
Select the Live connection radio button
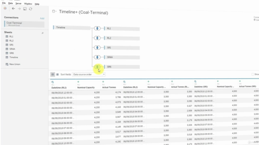pyautogui.click(x=255, y=20)
